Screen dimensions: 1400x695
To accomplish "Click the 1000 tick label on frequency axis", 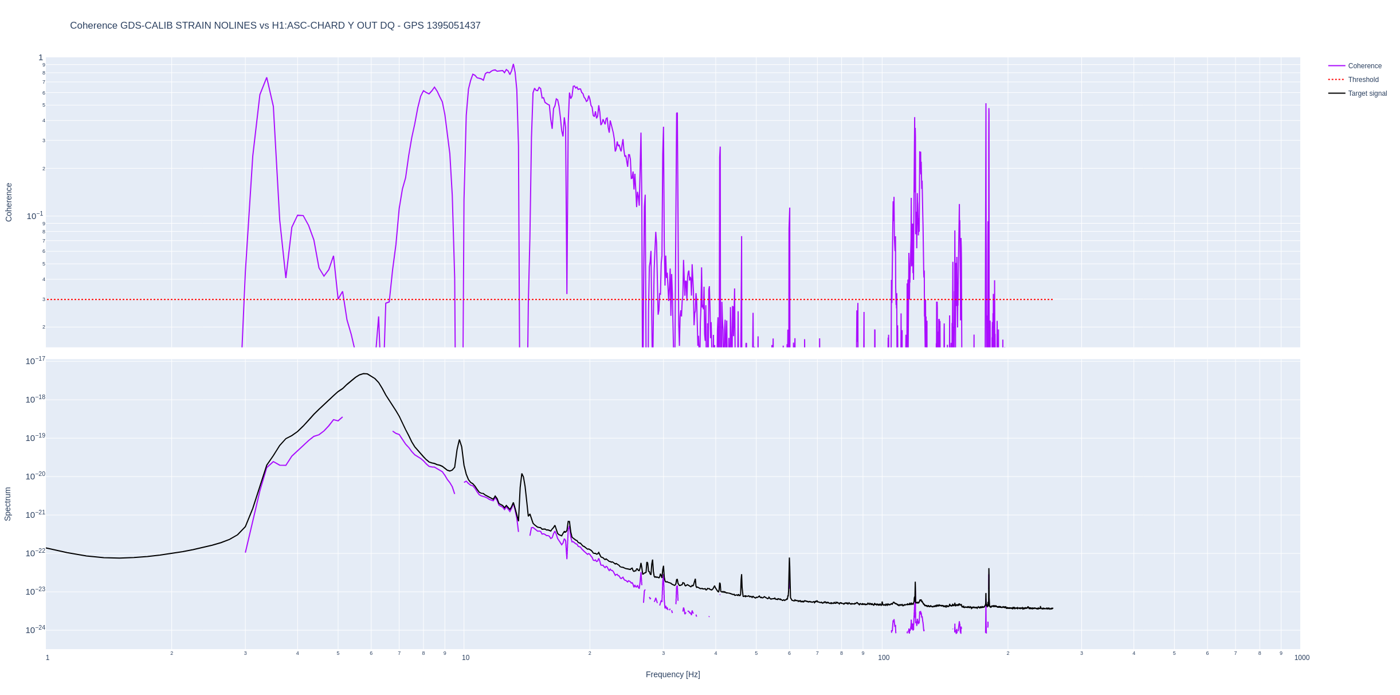I will click(1301, 658).
